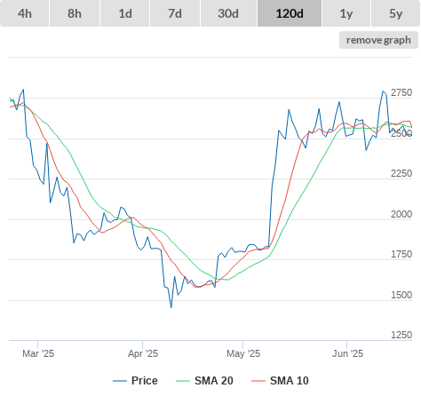
Task: Show the 1y time range
Action: click(x=346, y=13)
